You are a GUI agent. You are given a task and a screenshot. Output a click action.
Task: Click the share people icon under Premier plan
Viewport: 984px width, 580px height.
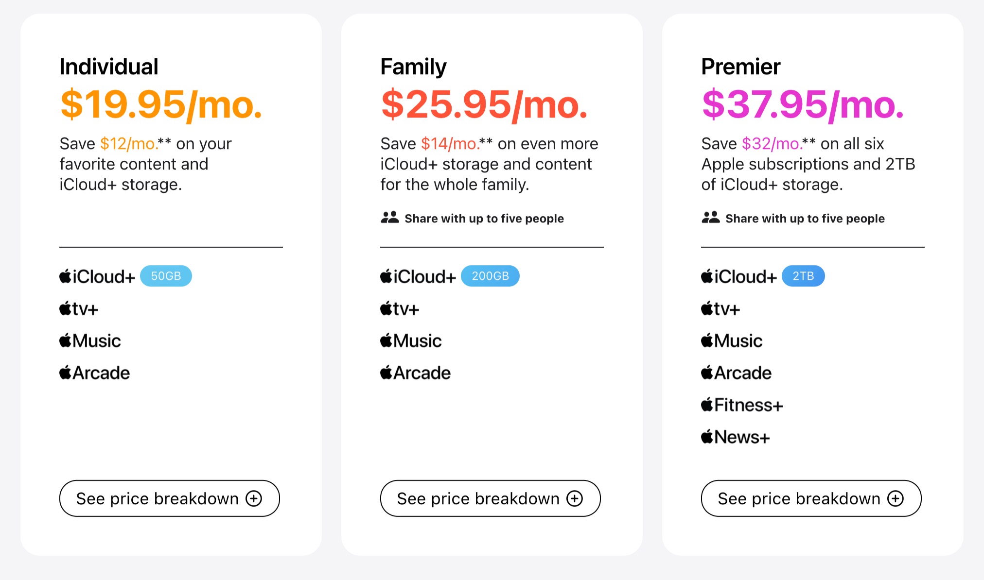[x=710, y=218]
